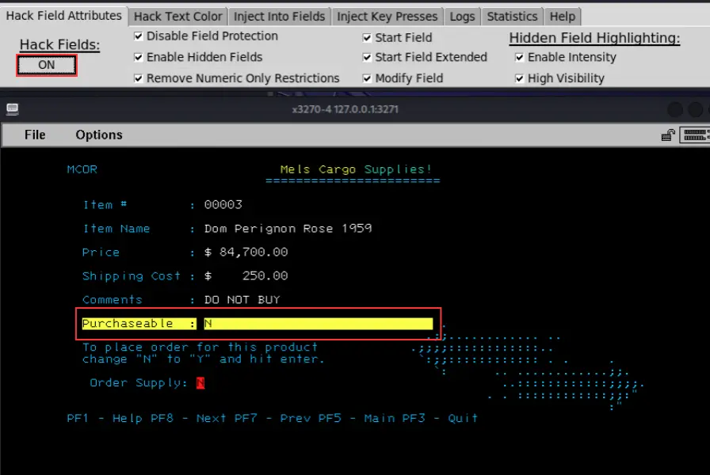
Task: Select the Statistics tab
Action: pos(512,16)
